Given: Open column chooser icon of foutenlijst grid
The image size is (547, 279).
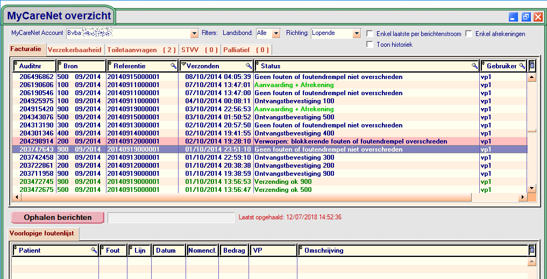Looking at the screenshot, I should pyautogui.click(x=532, y=250).
